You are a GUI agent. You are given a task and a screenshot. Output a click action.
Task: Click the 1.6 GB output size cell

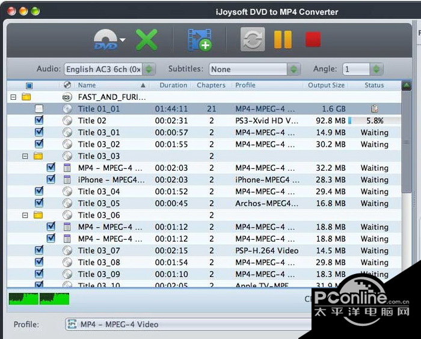(333, 109)
